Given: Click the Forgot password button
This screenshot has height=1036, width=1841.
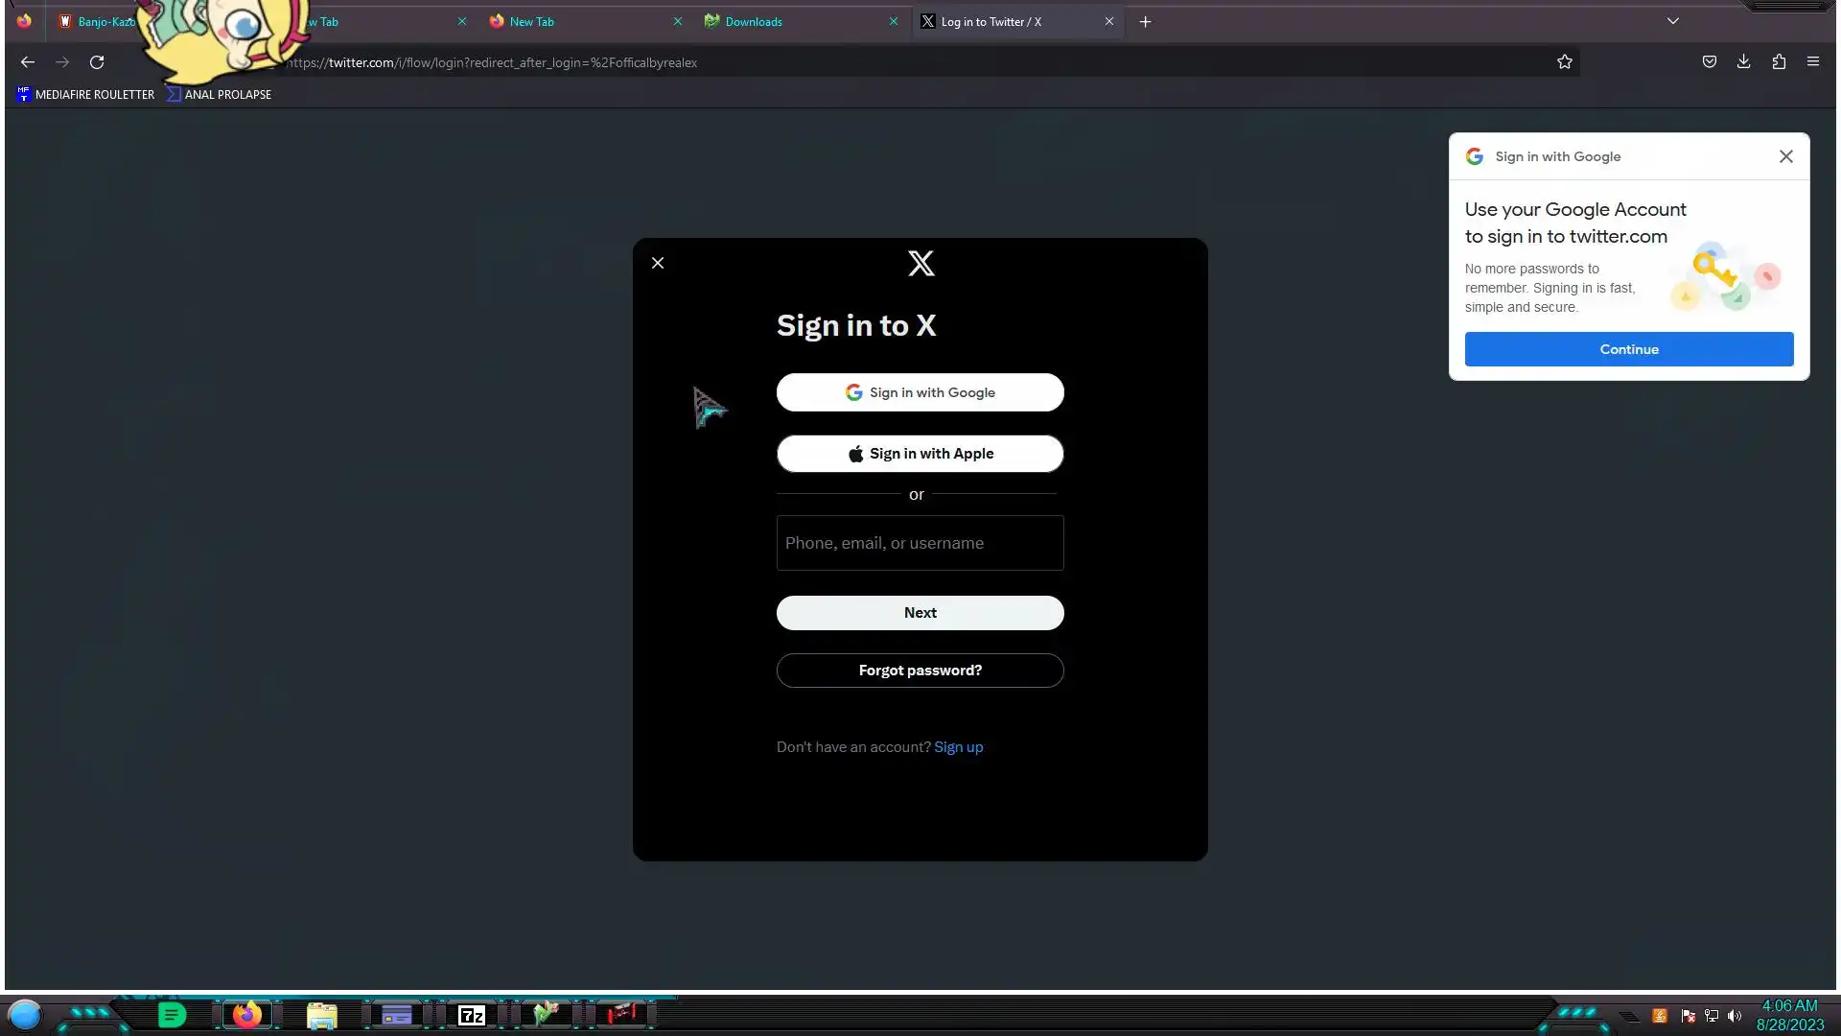Looking at the screenshot, I should 920,671.
